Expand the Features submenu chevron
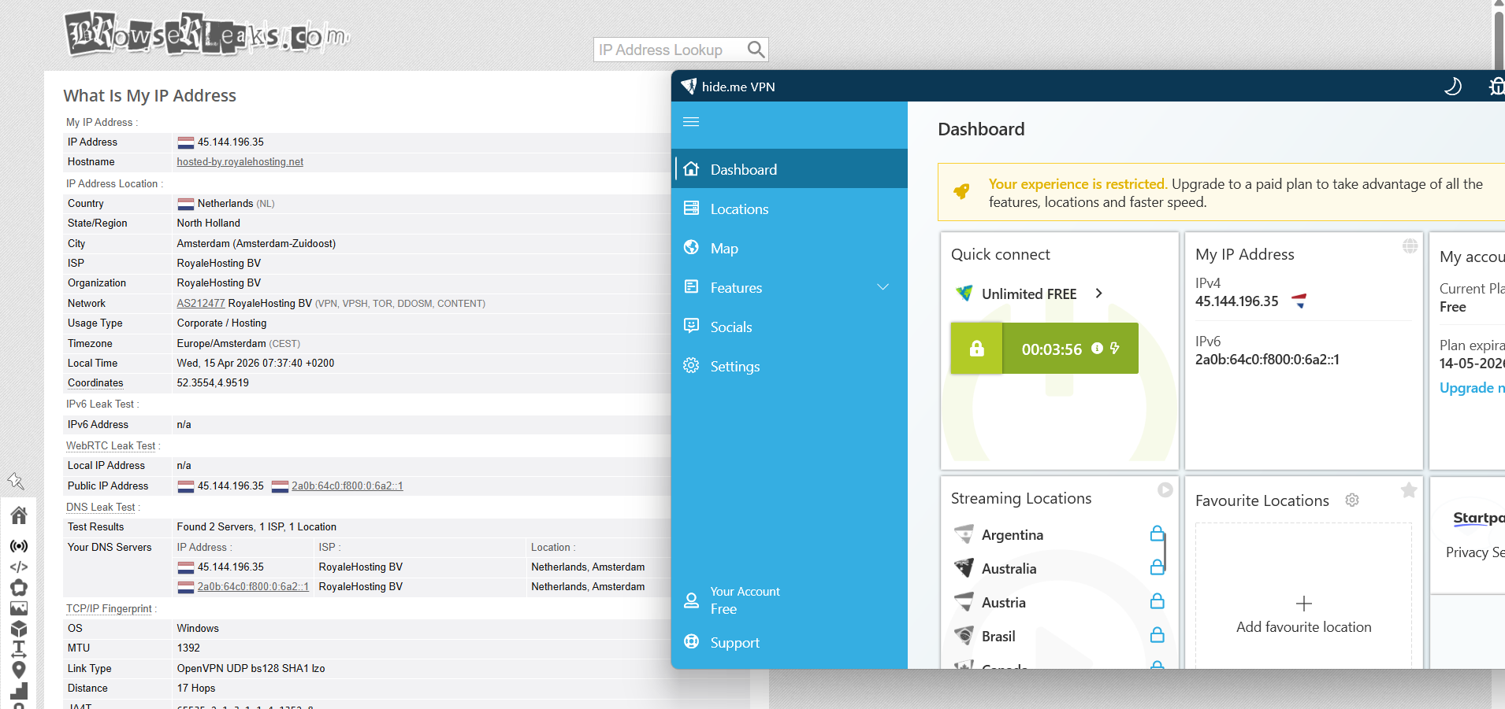Image resolution: width=1505 pixels, height=709 pixels. pos(883,287)
